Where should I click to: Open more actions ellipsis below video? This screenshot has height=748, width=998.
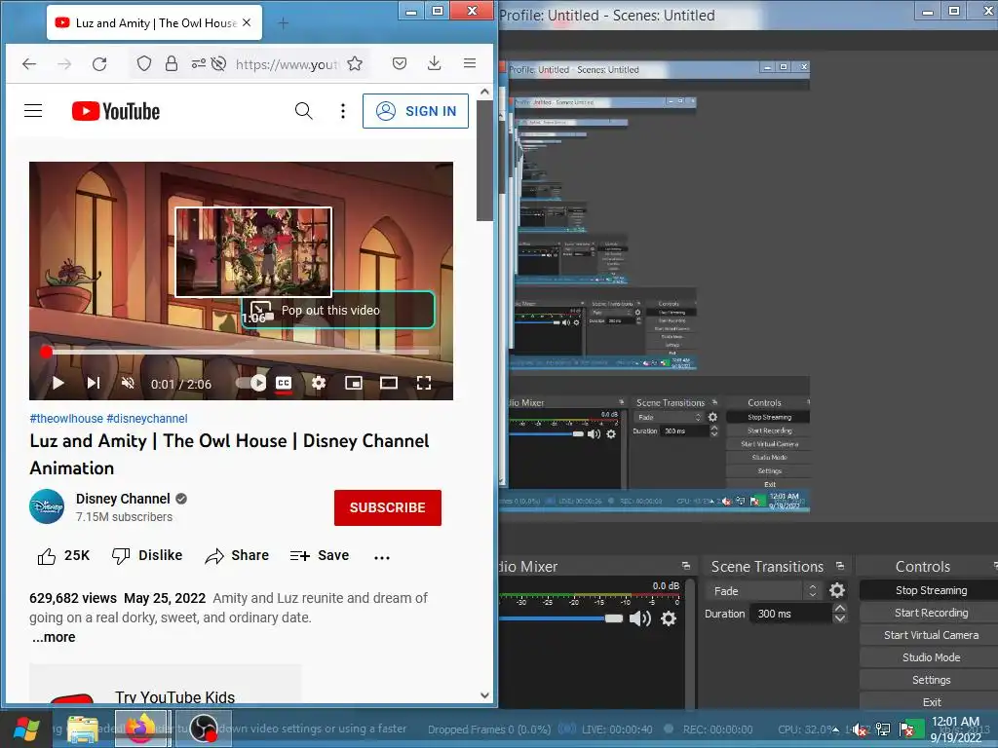point(382,557)
